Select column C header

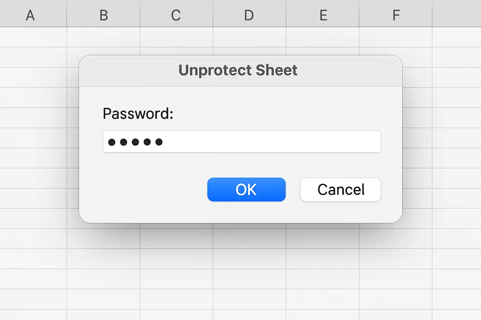point(176,14)
